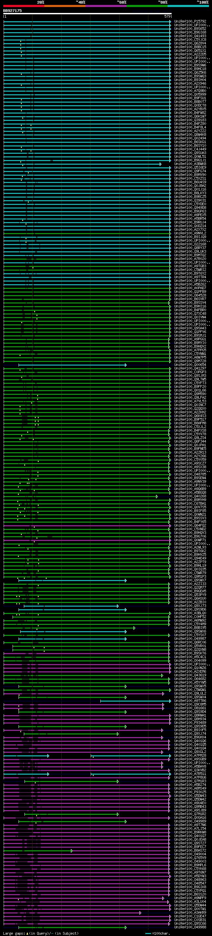Select the UniRef100_A2X946 label
This screenshot has height=936, width=212.
[x=190, y=84]
